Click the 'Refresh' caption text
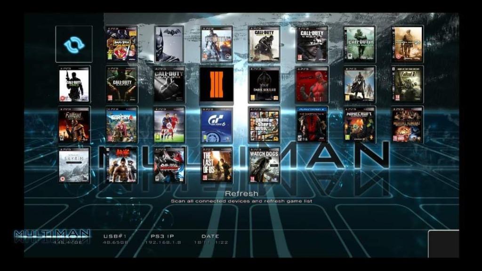Viewport: 482px width, 271px height. pos(241,193)
